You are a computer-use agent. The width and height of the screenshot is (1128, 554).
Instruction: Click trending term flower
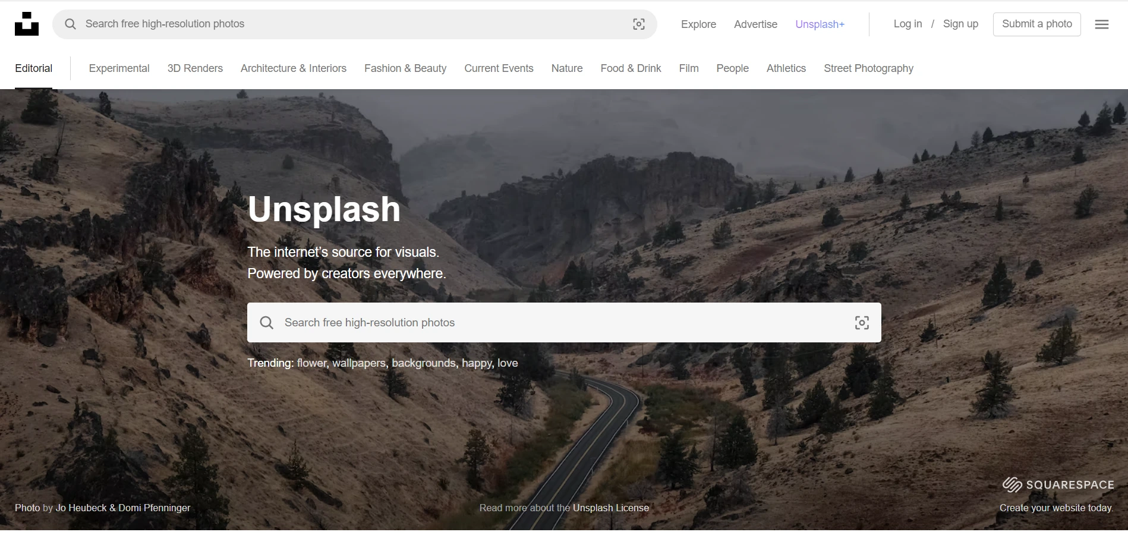point(312,363)
